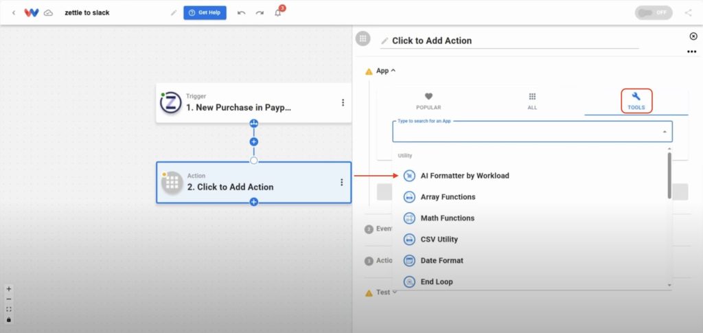The height and width of the screenshot is (333, 703).
Task: Zoom in on the canvas
Action: tap(8, 289)
